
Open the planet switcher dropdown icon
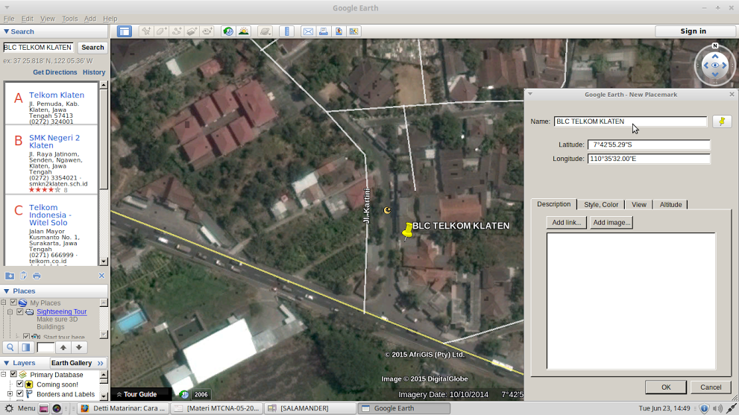[x=265, y=31]
